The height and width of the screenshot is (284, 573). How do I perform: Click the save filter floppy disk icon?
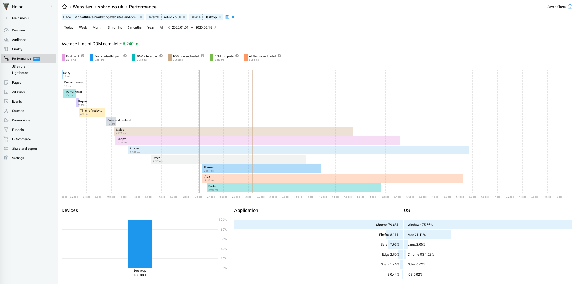point(227,17)
